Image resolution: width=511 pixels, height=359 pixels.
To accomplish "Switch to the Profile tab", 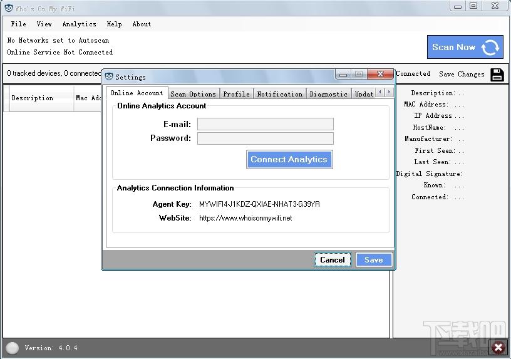I will pyautogui.click(x=236, y=94).
